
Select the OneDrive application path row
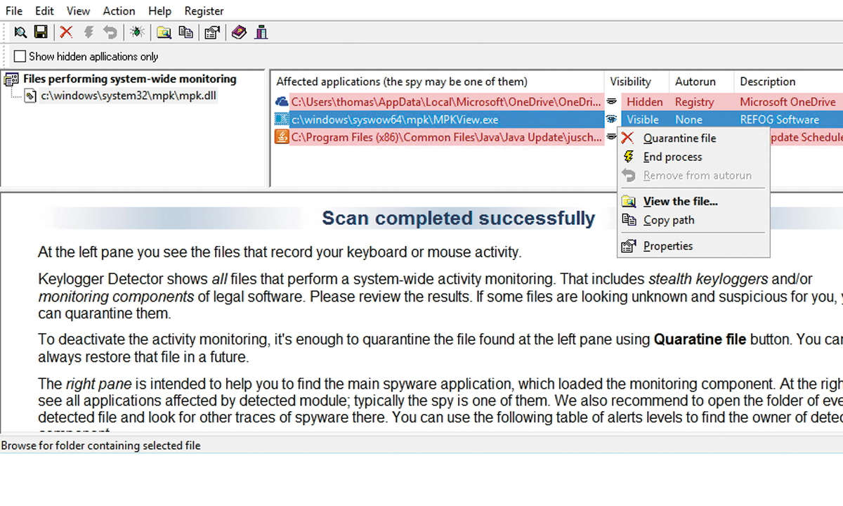(446, 102)
